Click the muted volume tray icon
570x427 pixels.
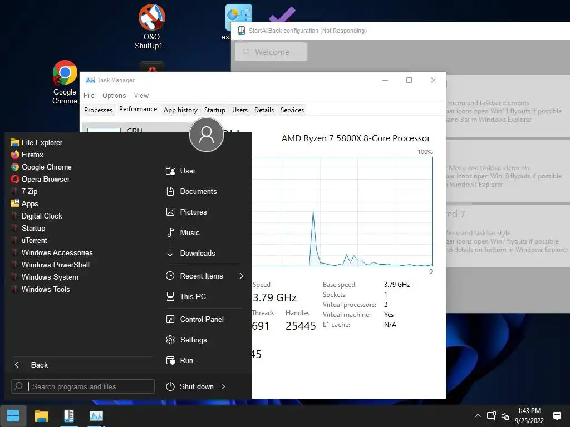[505, 416]
